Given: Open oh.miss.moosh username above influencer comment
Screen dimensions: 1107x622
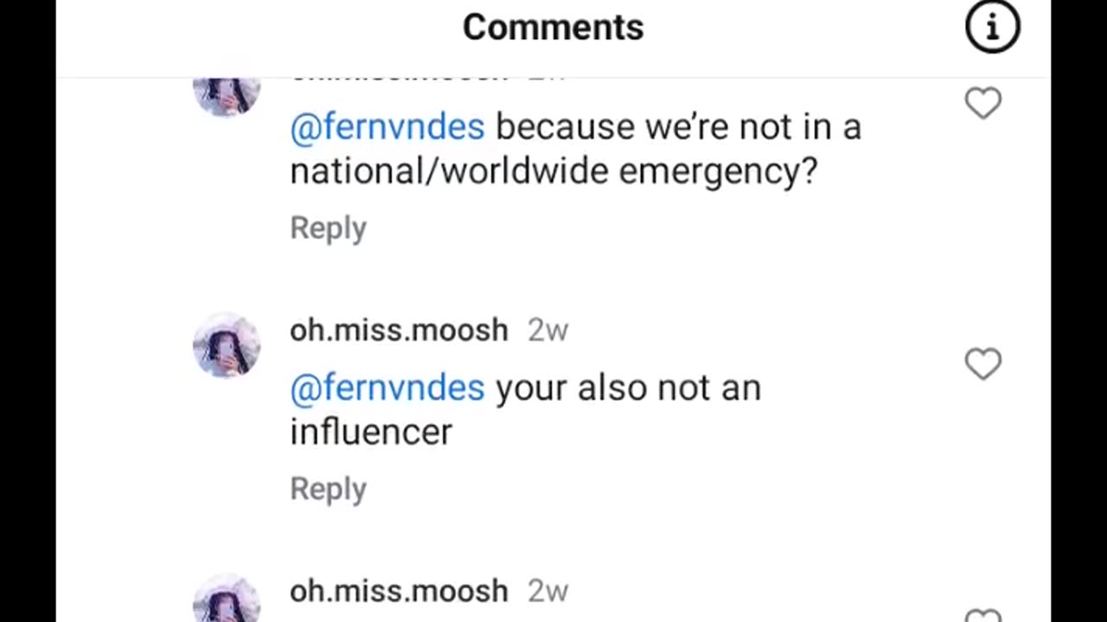Looking at the screenshot, I should click(x=399, y=330).
